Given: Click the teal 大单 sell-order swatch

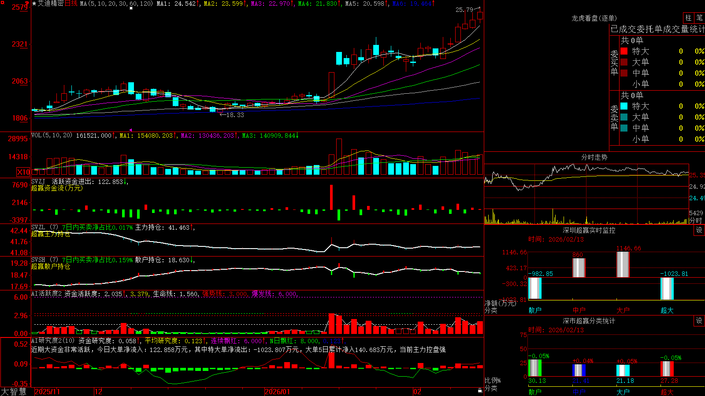Looking at the screenshot, I should point(624,117).
